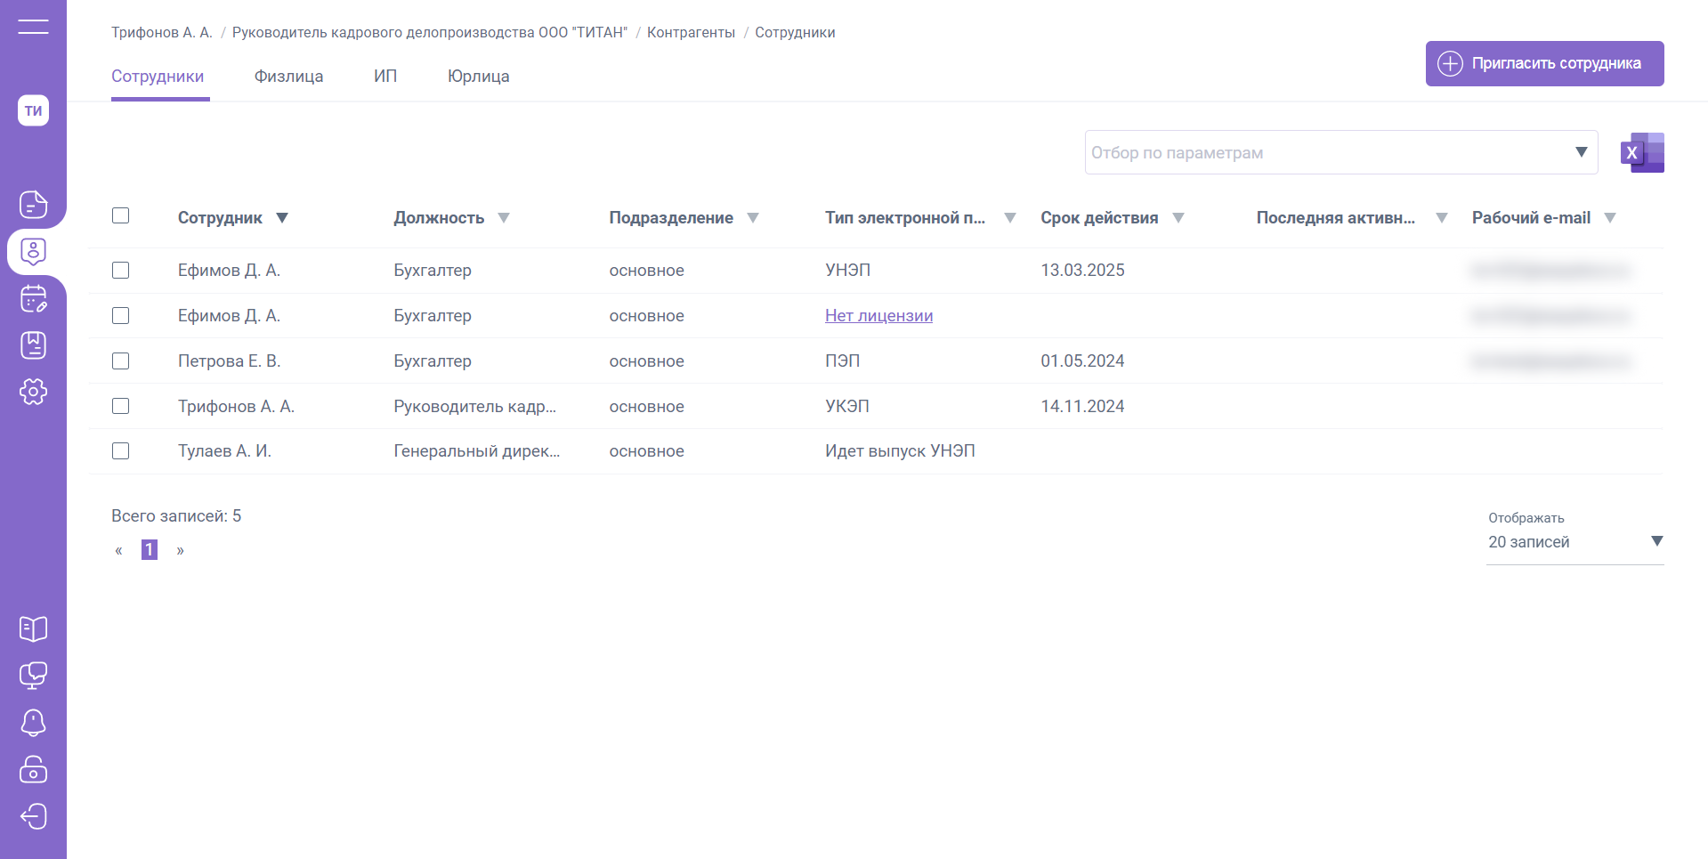This screenshot has width=1708, height=859.
Task: Select the Тулаев А. И. row checkbox
Action: 121,451
